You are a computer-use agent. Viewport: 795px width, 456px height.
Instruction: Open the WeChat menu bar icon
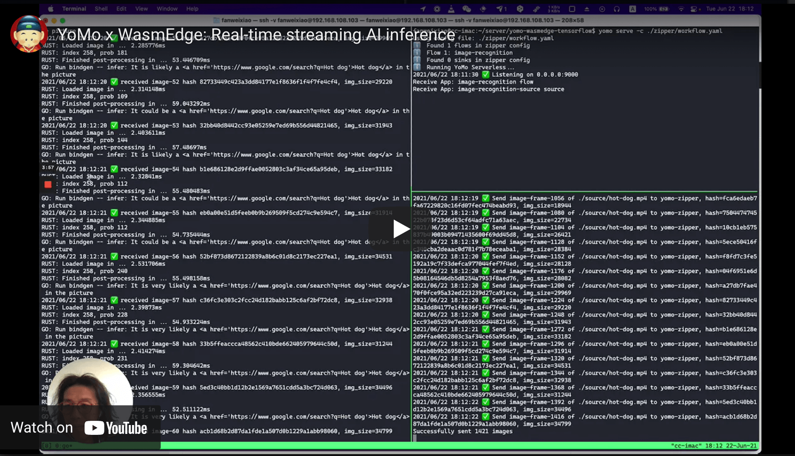tap(467, 8)
